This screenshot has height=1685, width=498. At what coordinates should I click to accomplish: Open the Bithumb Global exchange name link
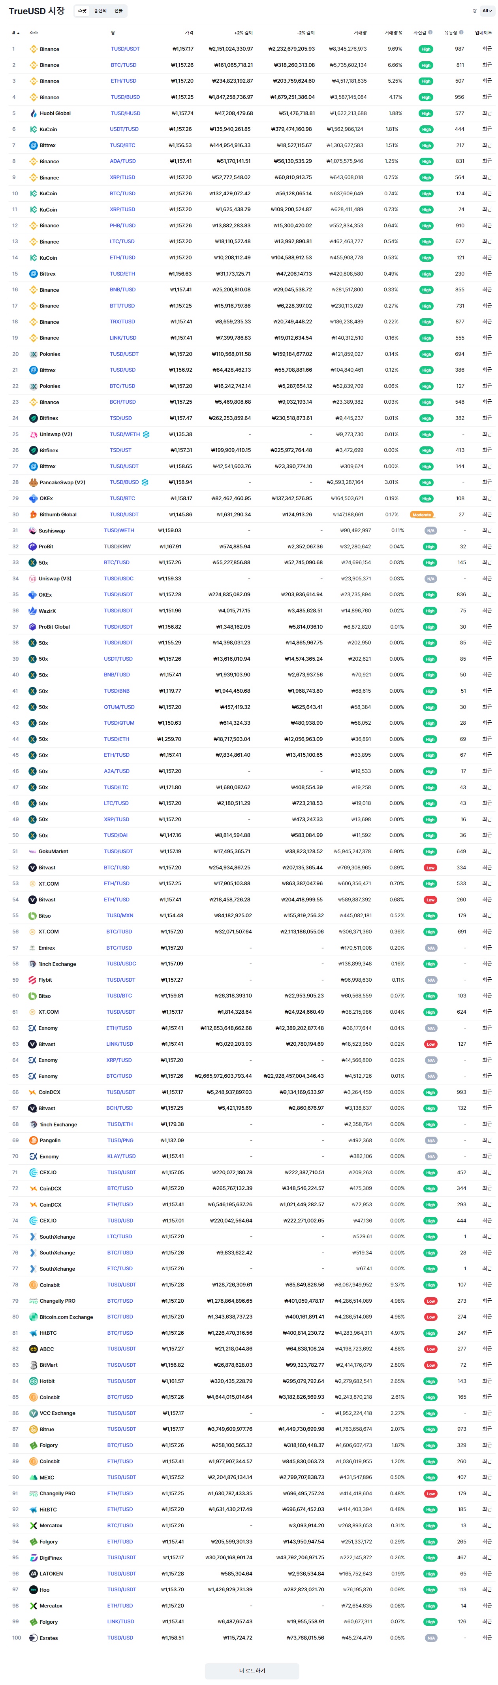[58, 515]
